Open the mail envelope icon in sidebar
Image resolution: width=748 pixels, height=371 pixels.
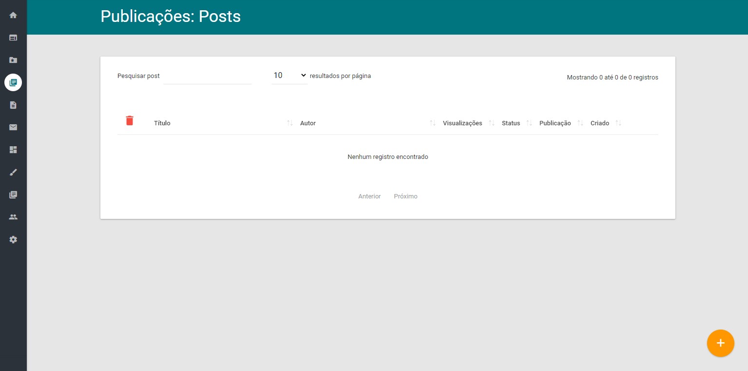[x=13, y=127]
